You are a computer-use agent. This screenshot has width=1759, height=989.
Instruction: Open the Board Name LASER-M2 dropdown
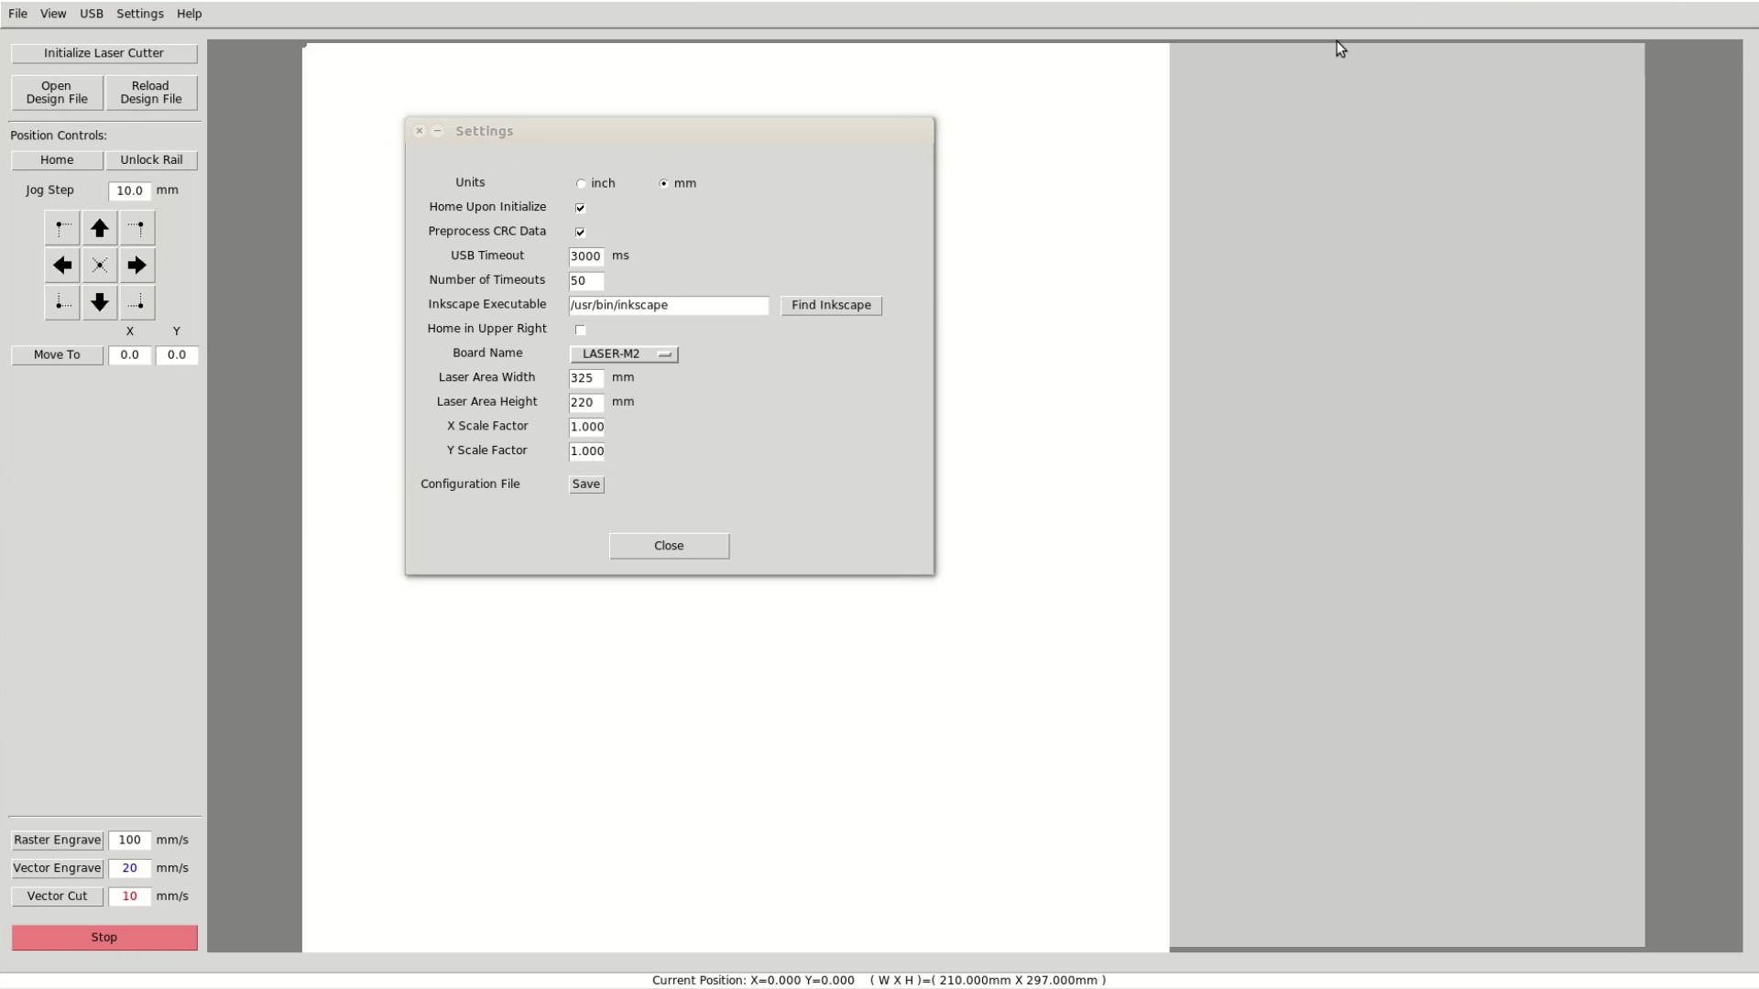624,354
